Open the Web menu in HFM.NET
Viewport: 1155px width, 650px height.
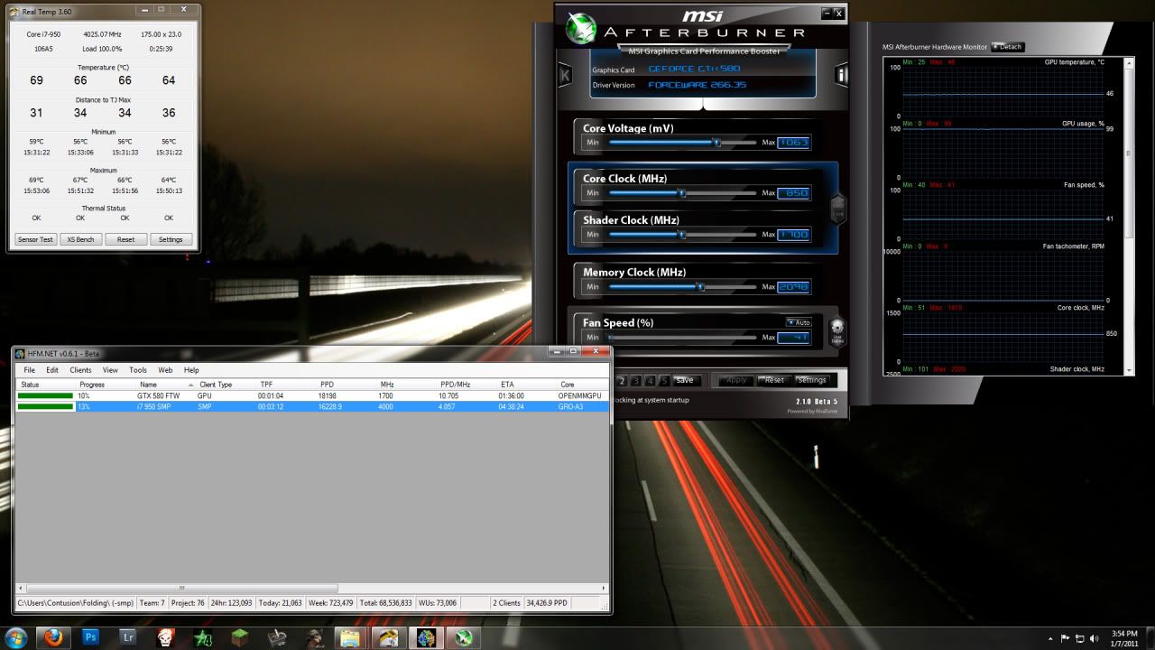[165, 370]
